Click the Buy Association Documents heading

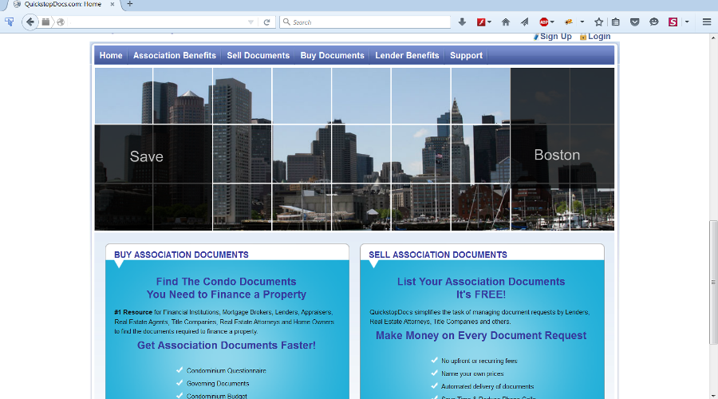coord(181,255)
